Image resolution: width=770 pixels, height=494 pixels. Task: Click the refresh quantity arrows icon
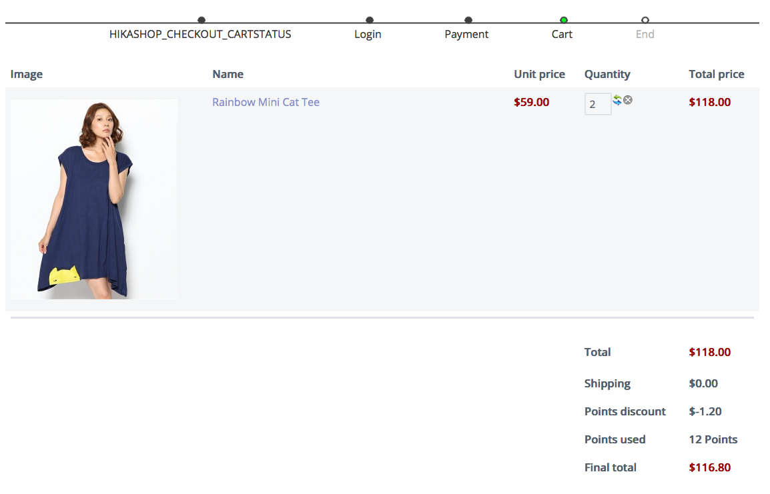[617, 100]
